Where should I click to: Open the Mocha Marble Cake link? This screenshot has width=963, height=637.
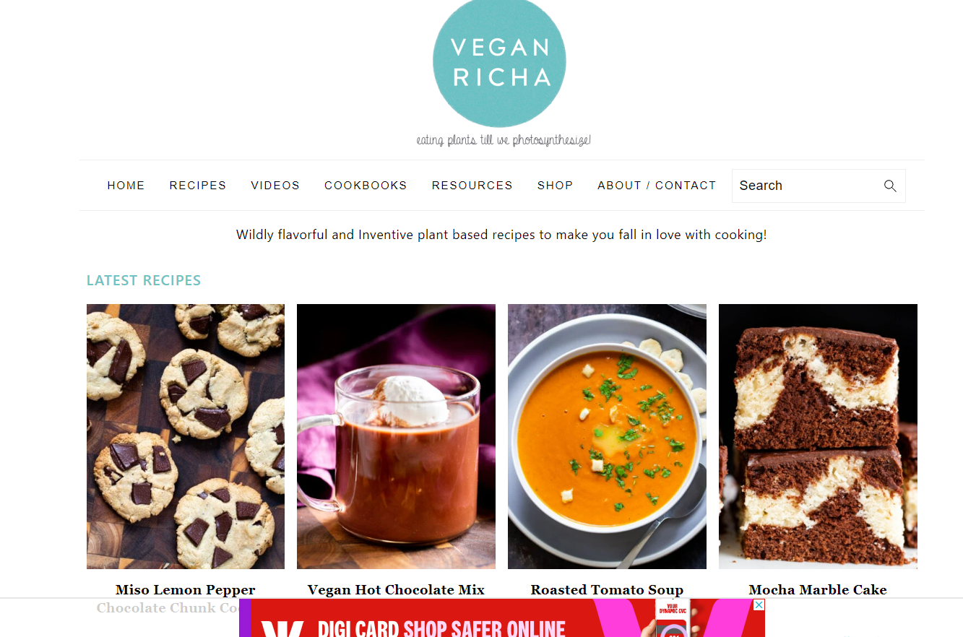pos(818,590)
